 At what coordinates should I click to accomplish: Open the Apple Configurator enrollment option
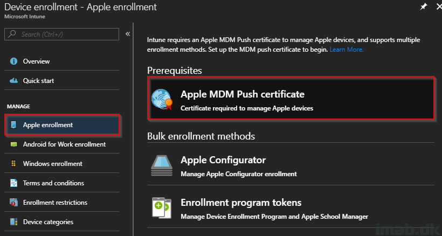pos(291,166)
